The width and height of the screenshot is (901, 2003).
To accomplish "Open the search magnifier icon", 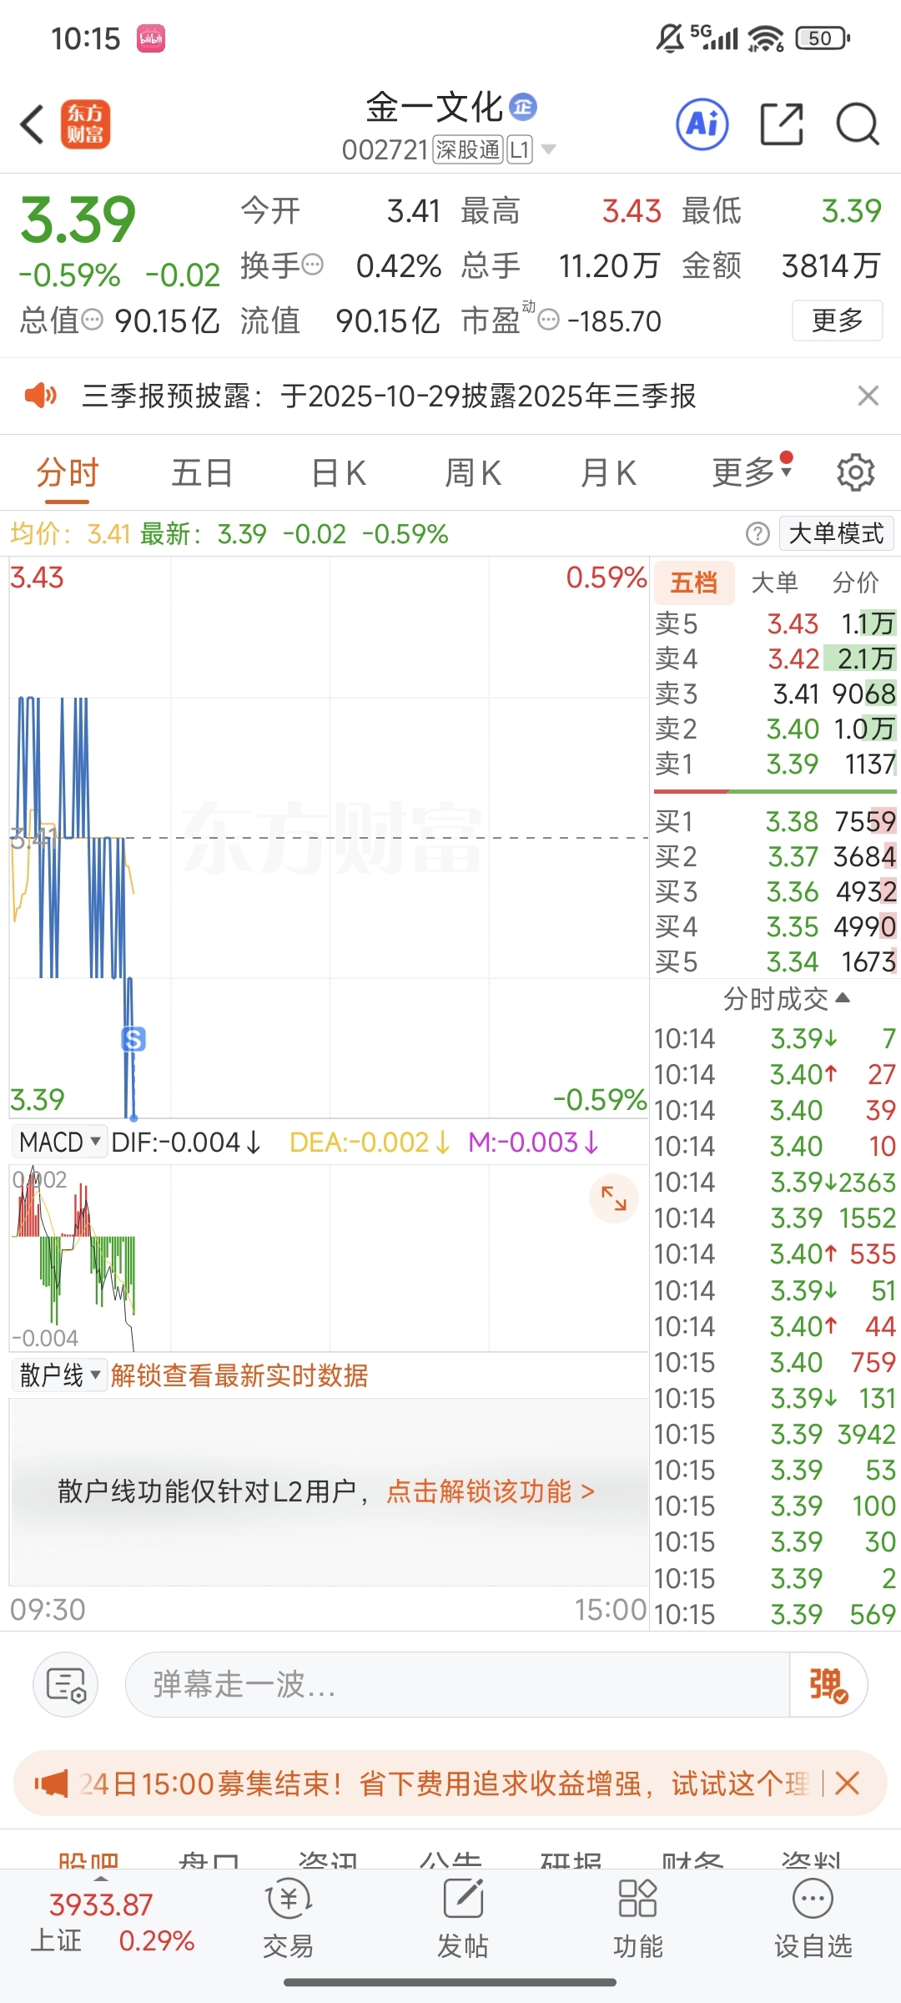I will tap(858, 125).
